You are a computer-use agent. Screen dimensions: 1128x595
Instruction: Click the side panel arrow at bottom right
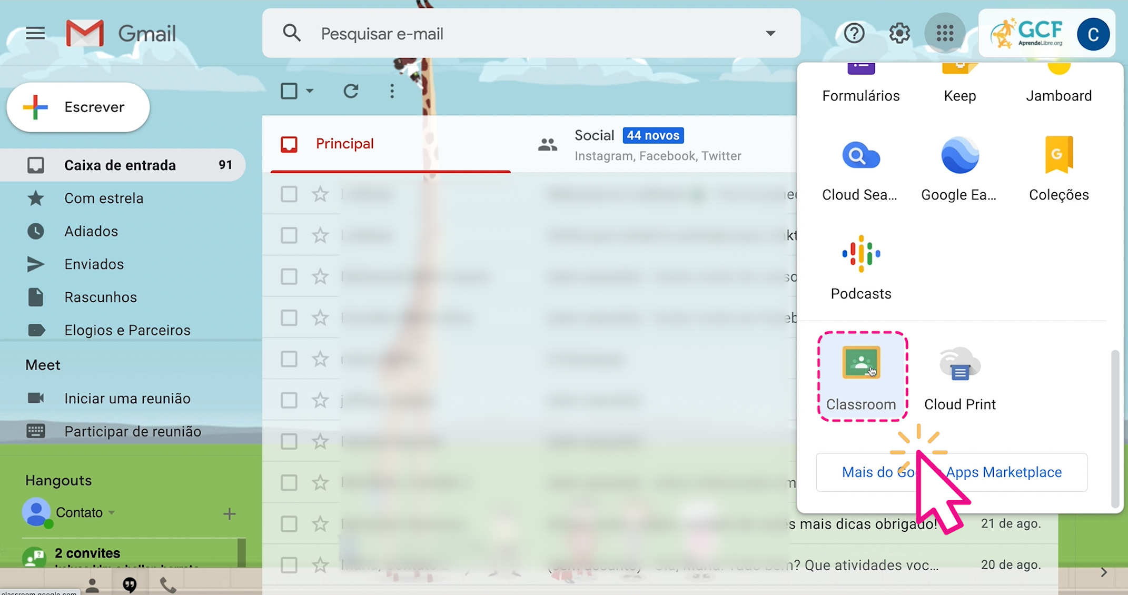click(x=1104, y=572)
